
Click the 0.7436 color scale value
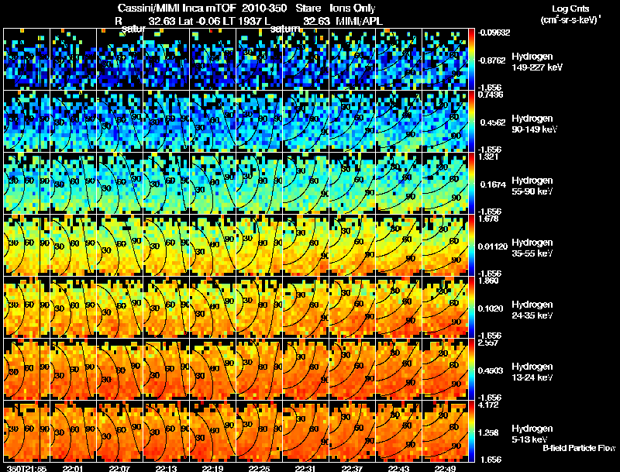pyautogui.click(x=491, y=95)
